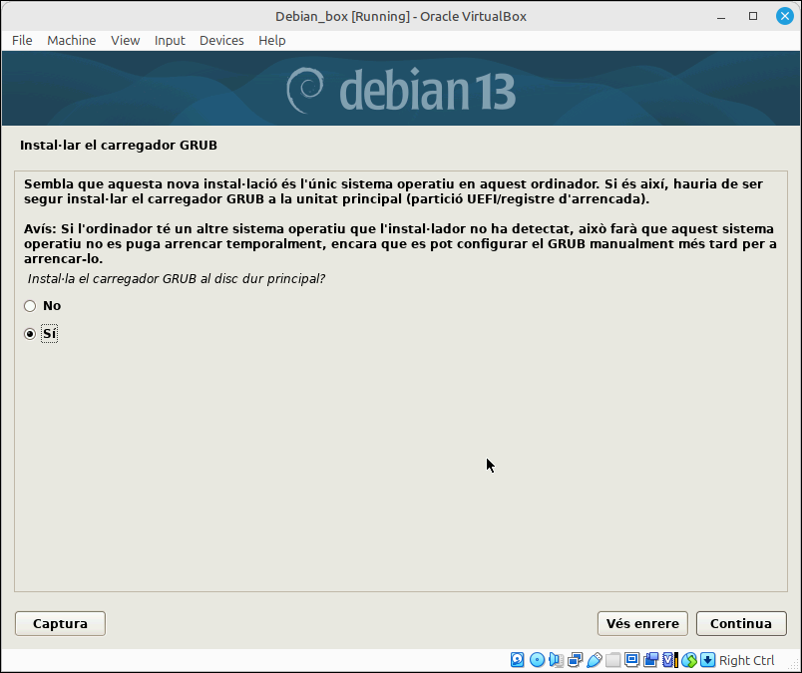Go back with Vés enrere button
802x673 pixels.
[x=642, y=623]
